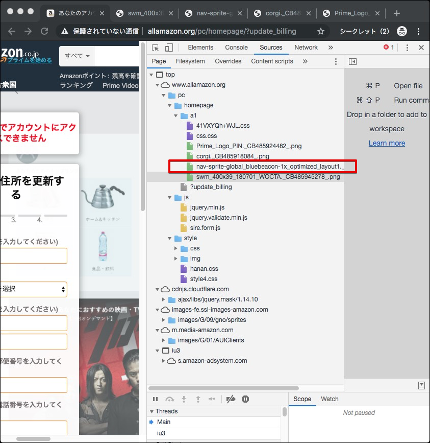This screenshot has height=443, width=430.
Task: Switch to the Network tab
Action: (x=306, y=48)
